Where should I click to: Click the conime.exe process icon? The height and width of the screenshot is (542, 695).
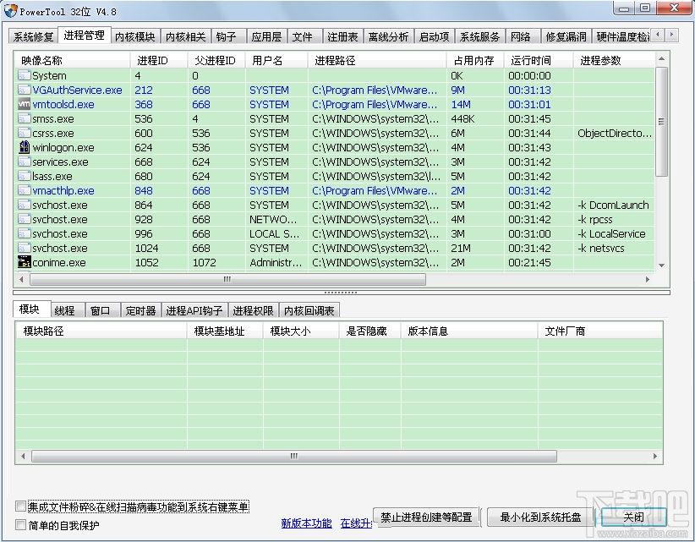[x=23, y=262]
